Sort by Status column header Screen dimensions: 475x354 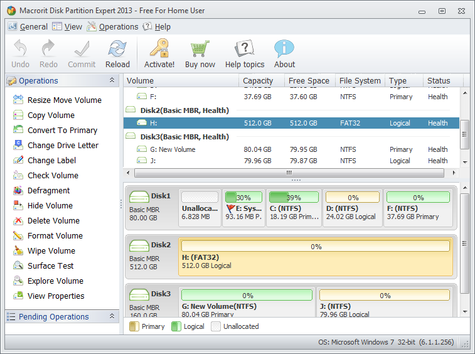click(x=443, y=80)
